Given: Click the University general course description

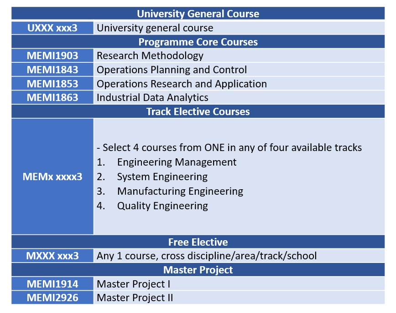Looking at the screenshot, I should [x=239, y=28].
